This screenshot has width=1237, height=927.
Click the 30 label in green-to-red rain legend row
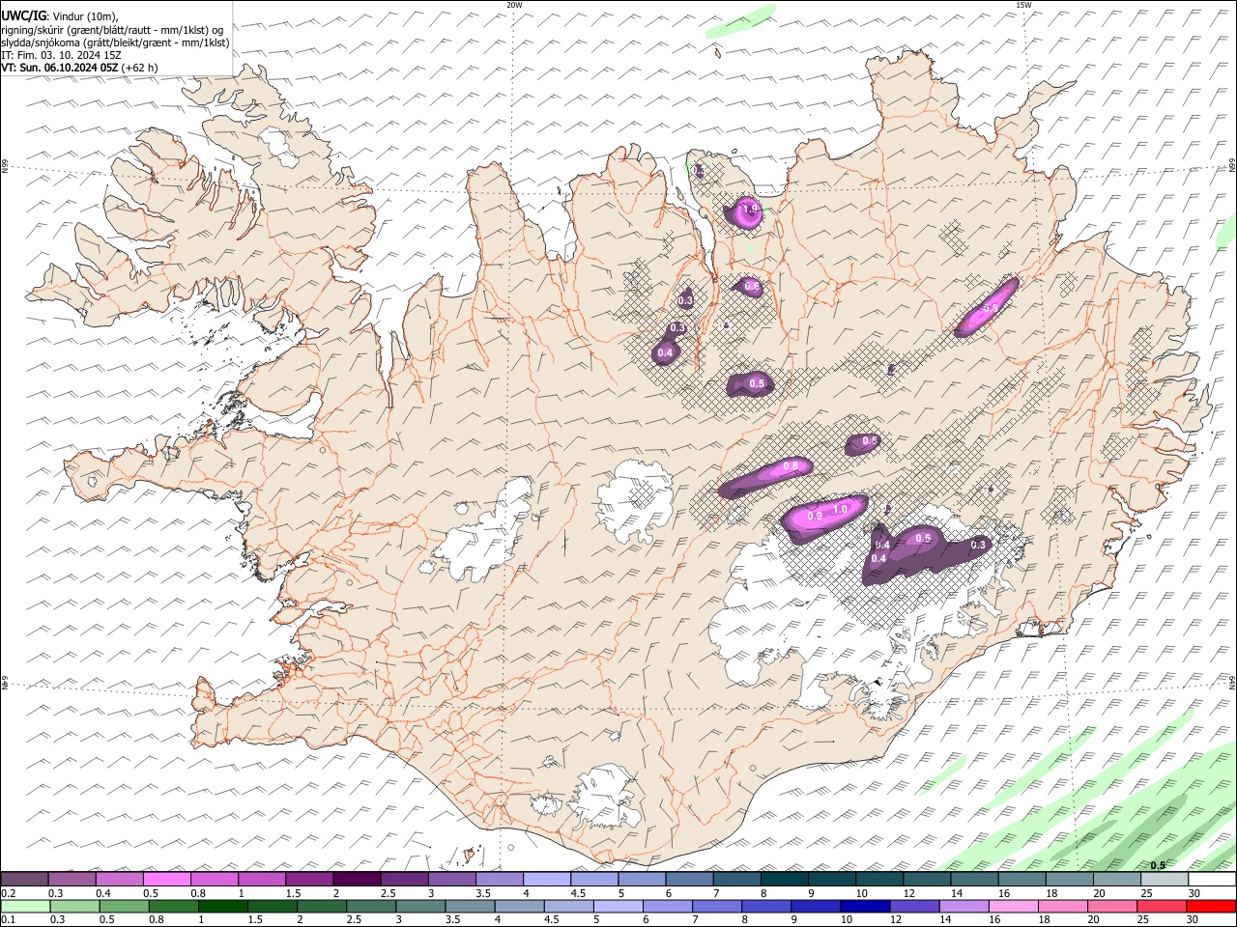(x=1193, y=920)
